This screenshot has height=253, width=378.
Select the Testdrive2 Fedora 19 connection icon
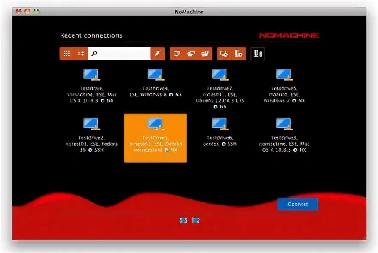(91, 124)
